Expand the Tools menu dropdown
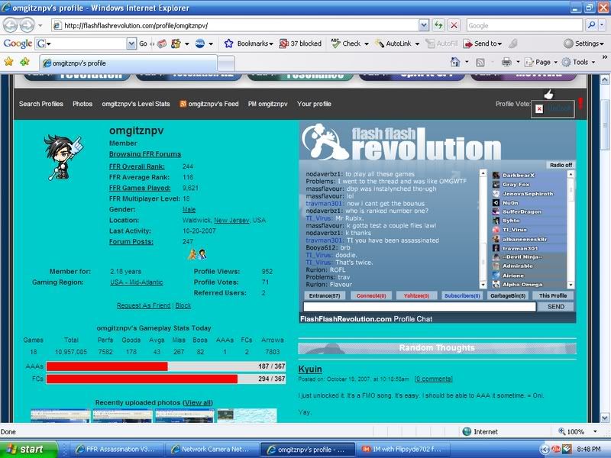The image size is (611, 458). (x=580, y=62)
